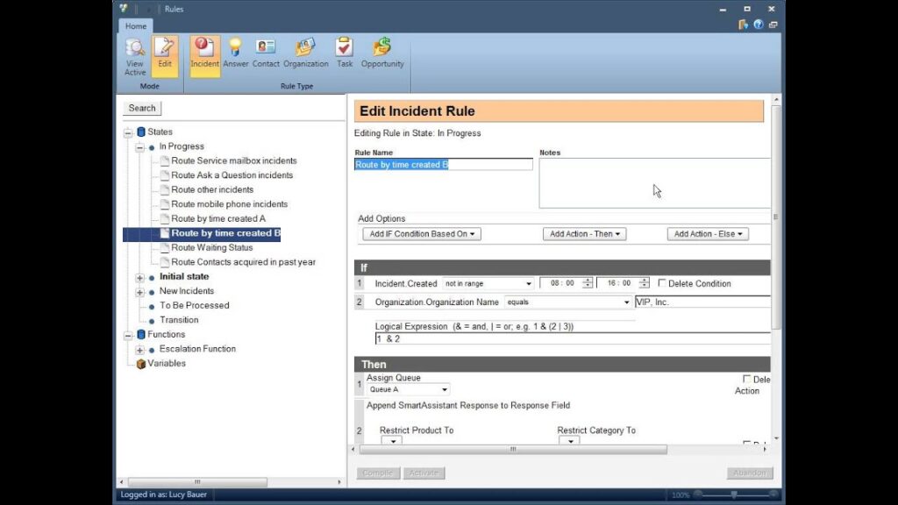Click the Logical Expression field
The height and width of the screenshot is (505, 898).
pos(573,339)
